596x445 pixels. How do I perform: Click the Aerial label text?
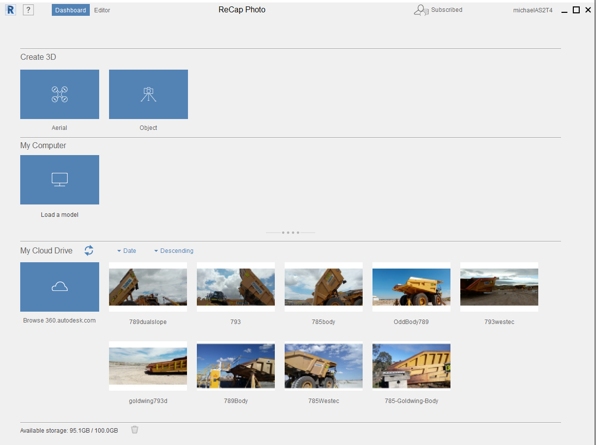point(60,128)
